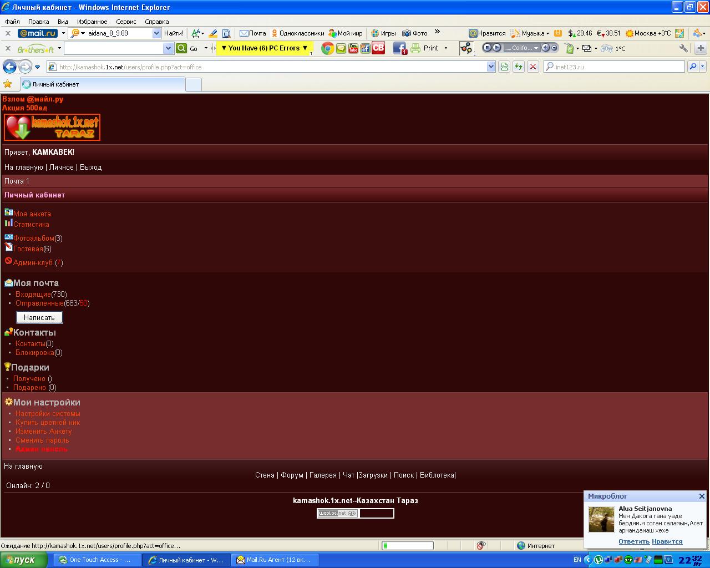Open the Админ-клуб link
This screenshot has height=568, width=710.
coord(33,263)
